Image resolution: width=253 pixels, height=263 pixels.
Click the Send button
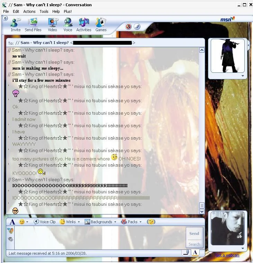(194, 234)
